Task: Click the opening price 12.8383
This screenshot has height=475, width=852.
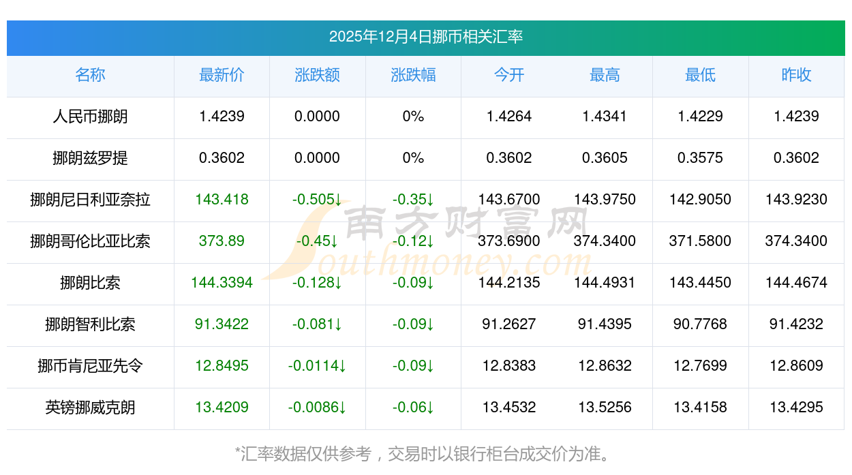Action: [x=509, y=366]
